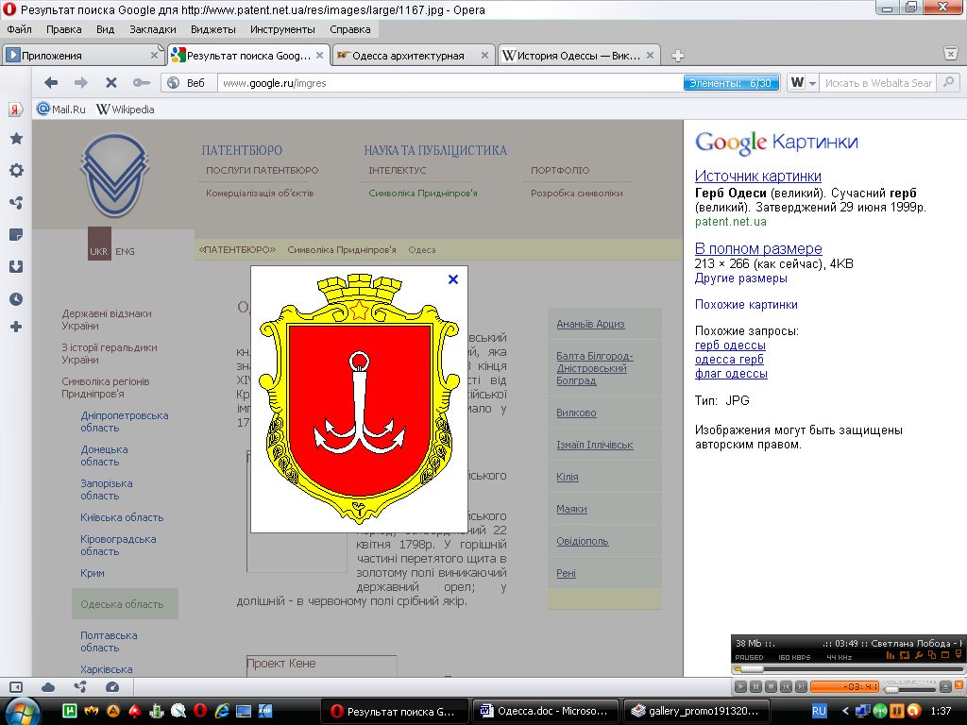Screen dimensions: 967x725
Task: Add a panel with the plus icon
Action: coord(16,327)
